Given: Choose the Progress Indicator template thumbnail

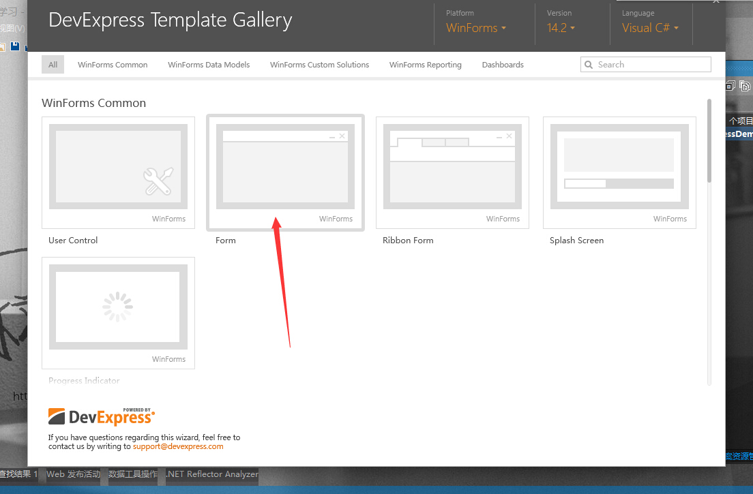Looking at the screenshot, I should click(x=118, y=313).
